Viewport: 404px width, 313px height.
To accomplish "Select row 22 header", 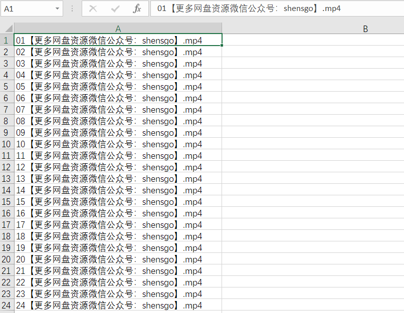I will coord(6,282).
